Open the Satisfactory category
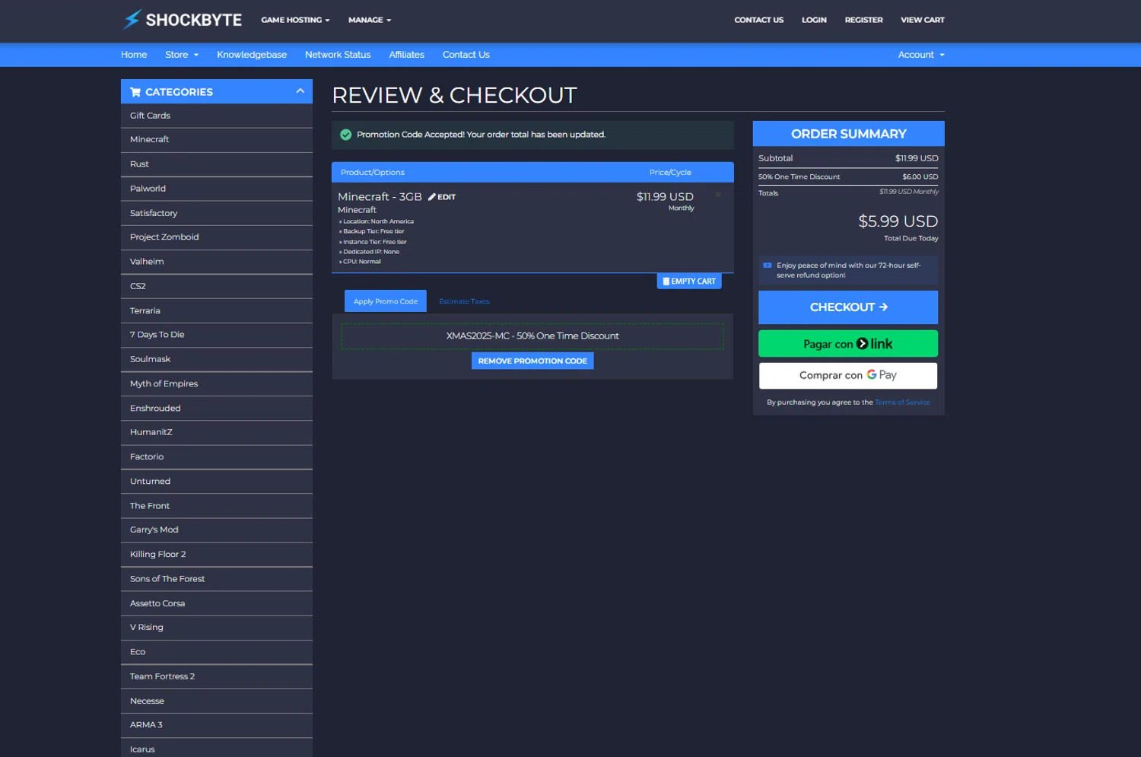The image size is (1141, 757). (x=217, y=213)
